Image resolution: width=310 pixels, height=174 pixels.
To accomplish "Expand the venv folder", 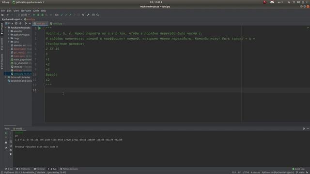I will (9, 42).
